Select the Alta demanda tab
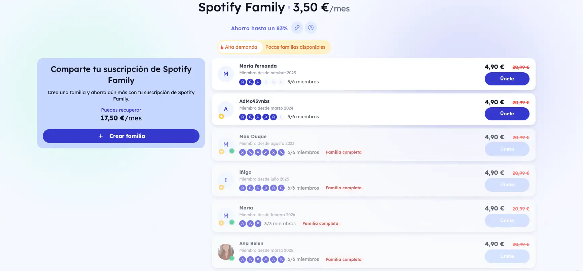The height and width of the screenshot is (271, 583). (240, 47)
